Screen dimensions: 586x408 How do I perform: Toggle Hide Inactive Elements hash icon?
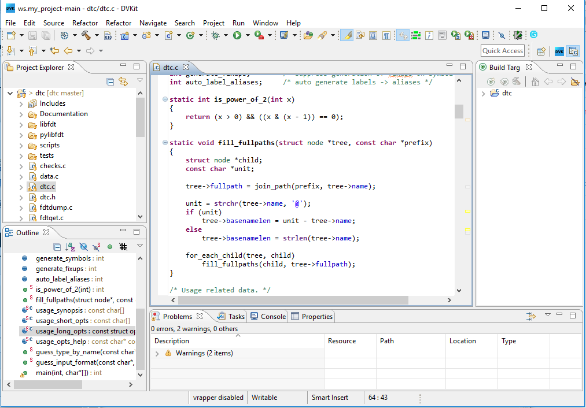click(123, 246)
